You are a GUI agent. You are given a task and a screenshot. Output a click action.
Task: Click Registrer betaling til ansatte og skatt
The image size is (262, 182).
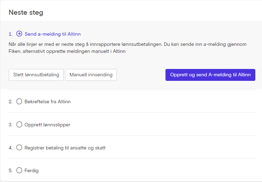point(65,148)
